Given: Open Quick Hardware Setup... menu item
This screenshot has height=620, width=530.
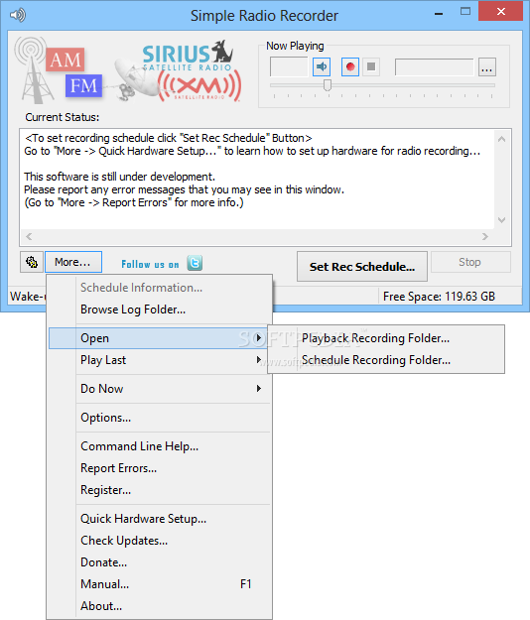Looking at the screenshot, I should point(160,519).
